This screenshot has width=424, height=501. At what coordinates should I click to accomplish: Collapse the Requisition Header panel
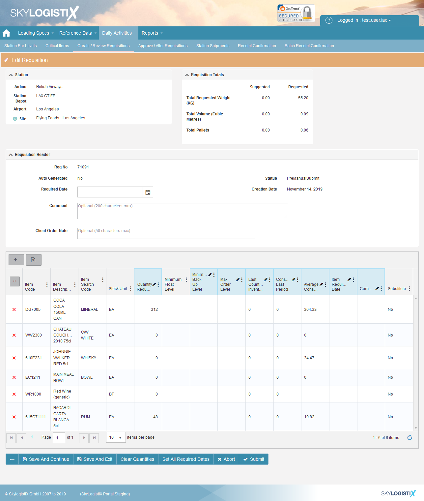tap(11, 155)
